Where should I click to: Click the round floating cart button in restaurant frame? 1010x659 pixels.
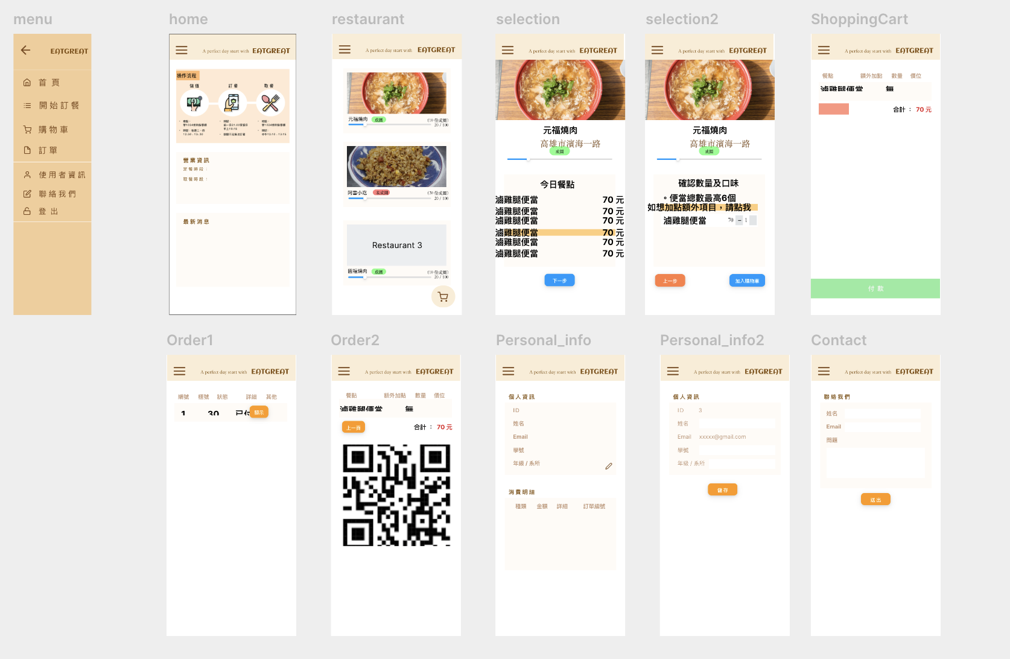443,296
